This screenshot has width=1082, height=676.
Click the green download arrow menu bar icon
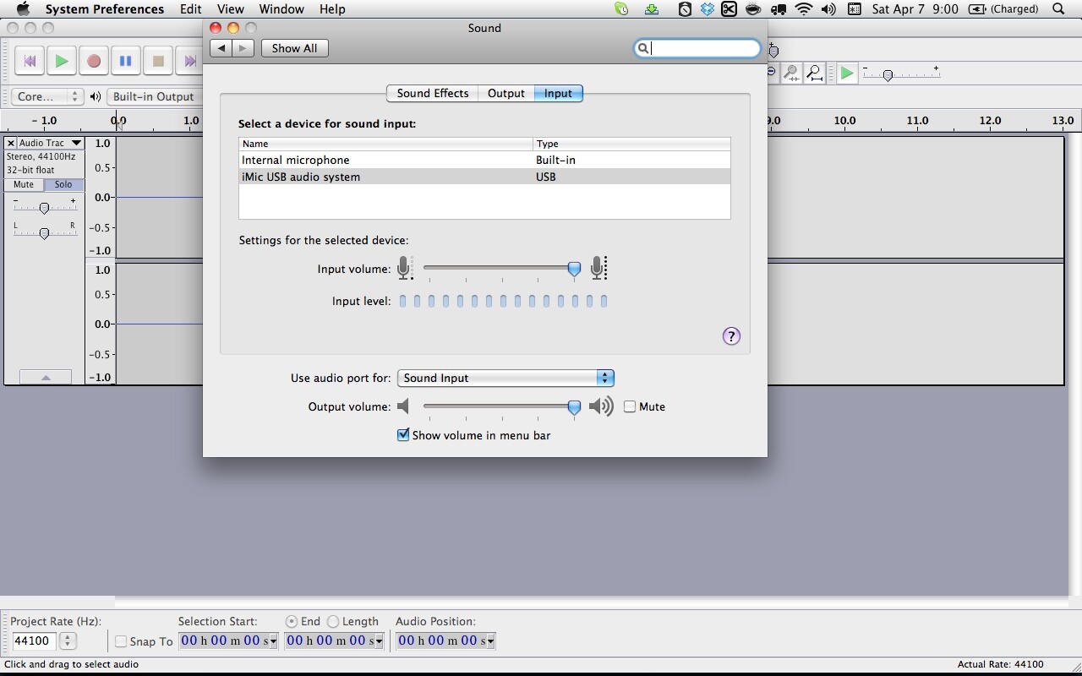coord(652,9)
